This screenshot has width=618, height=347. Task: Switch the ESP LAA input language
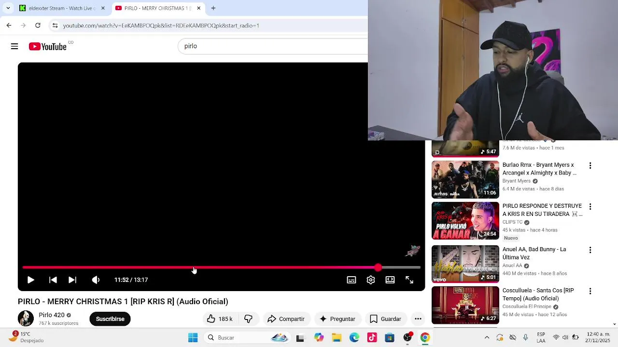(x=541, y=337)
